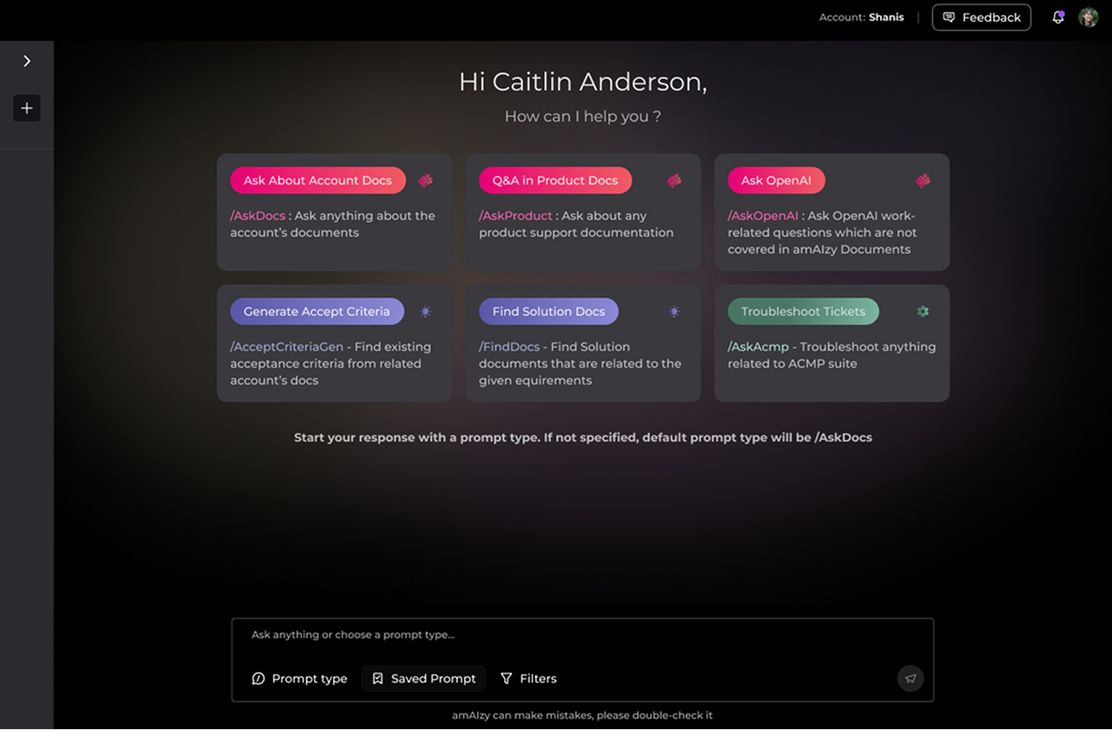Click the icon on Ask About Account Docs card
The width and height of the screenshot is (1112, 730).
point(426,180)
